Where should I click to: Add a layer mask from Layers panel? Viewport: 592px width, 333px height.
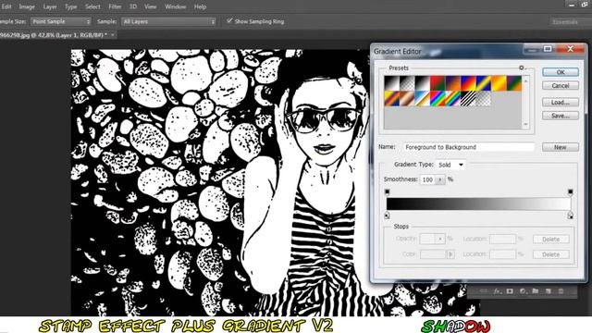tap(510, 291)
